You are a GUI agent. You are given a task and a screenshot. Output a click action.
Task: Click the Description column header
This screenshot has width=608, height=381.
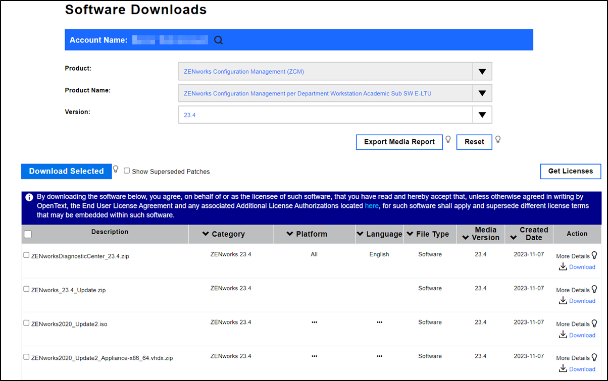(110, 232)
